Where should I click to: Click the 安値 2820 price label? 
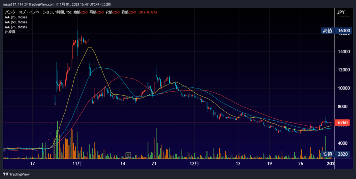point(335,154)
